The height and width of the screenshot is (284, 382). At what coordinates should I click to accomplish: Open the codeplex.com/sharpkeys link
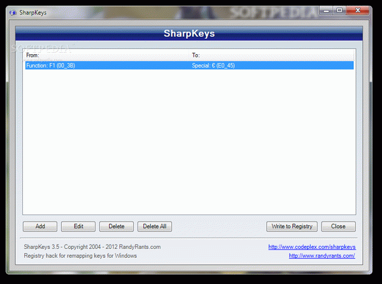312,247
